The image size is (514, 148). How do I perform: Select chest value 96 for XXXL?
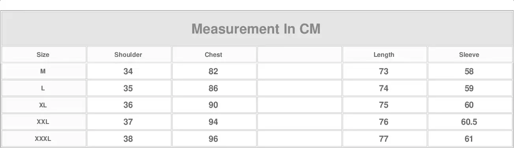[213, 139]
